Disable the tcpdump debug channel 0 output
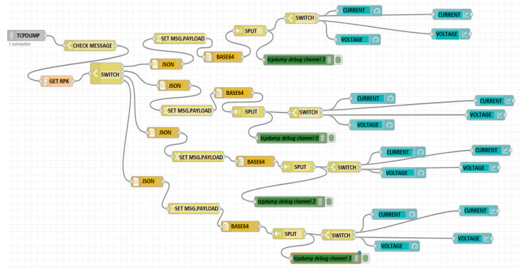520x269 pixels. pos(332,138)
